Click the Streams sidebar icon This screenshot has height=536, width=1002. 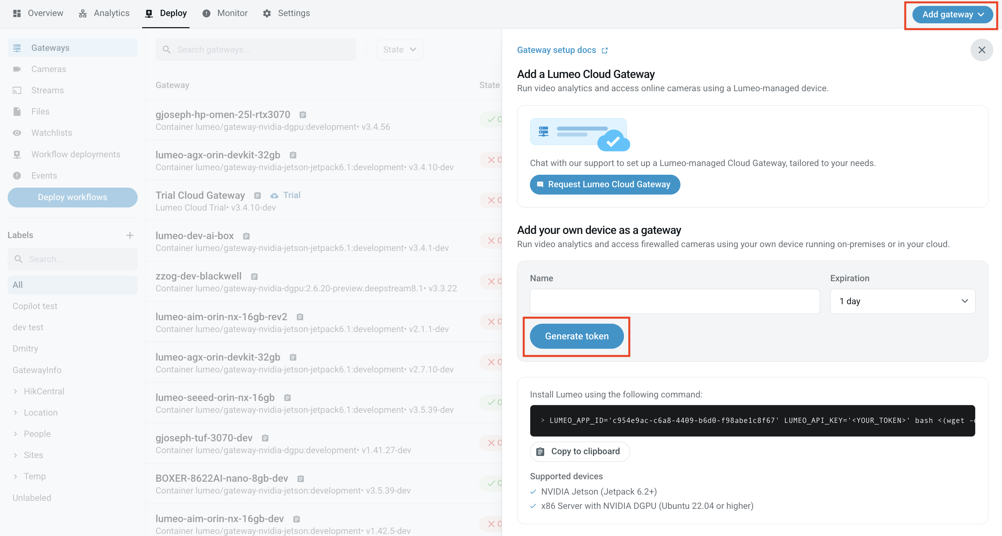[17, 90]
